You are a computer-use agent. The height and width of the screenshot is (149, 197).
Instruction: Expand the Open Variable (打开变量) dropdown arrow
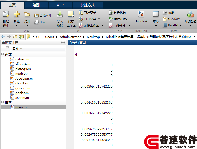(x=99, y=19)
